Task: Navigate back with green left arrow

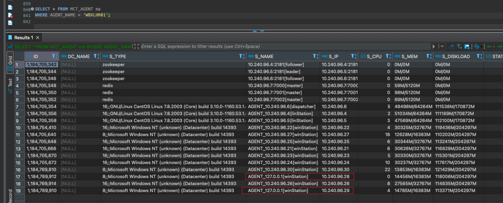Action: coord(489,46)
